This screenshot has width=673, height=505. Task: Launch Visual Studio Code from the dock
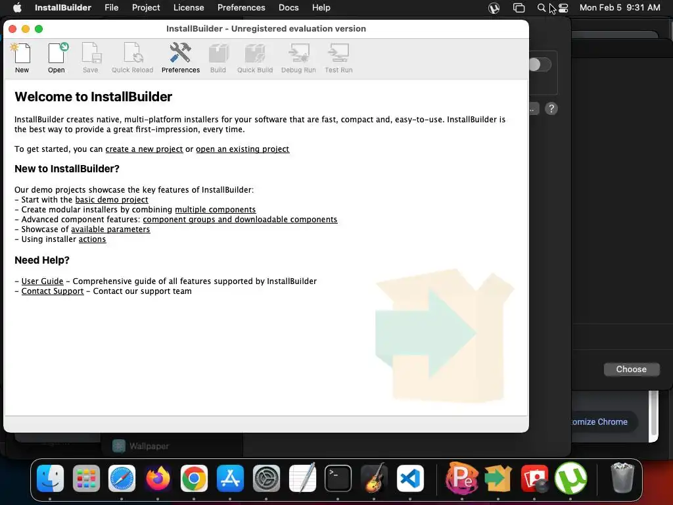410,478
